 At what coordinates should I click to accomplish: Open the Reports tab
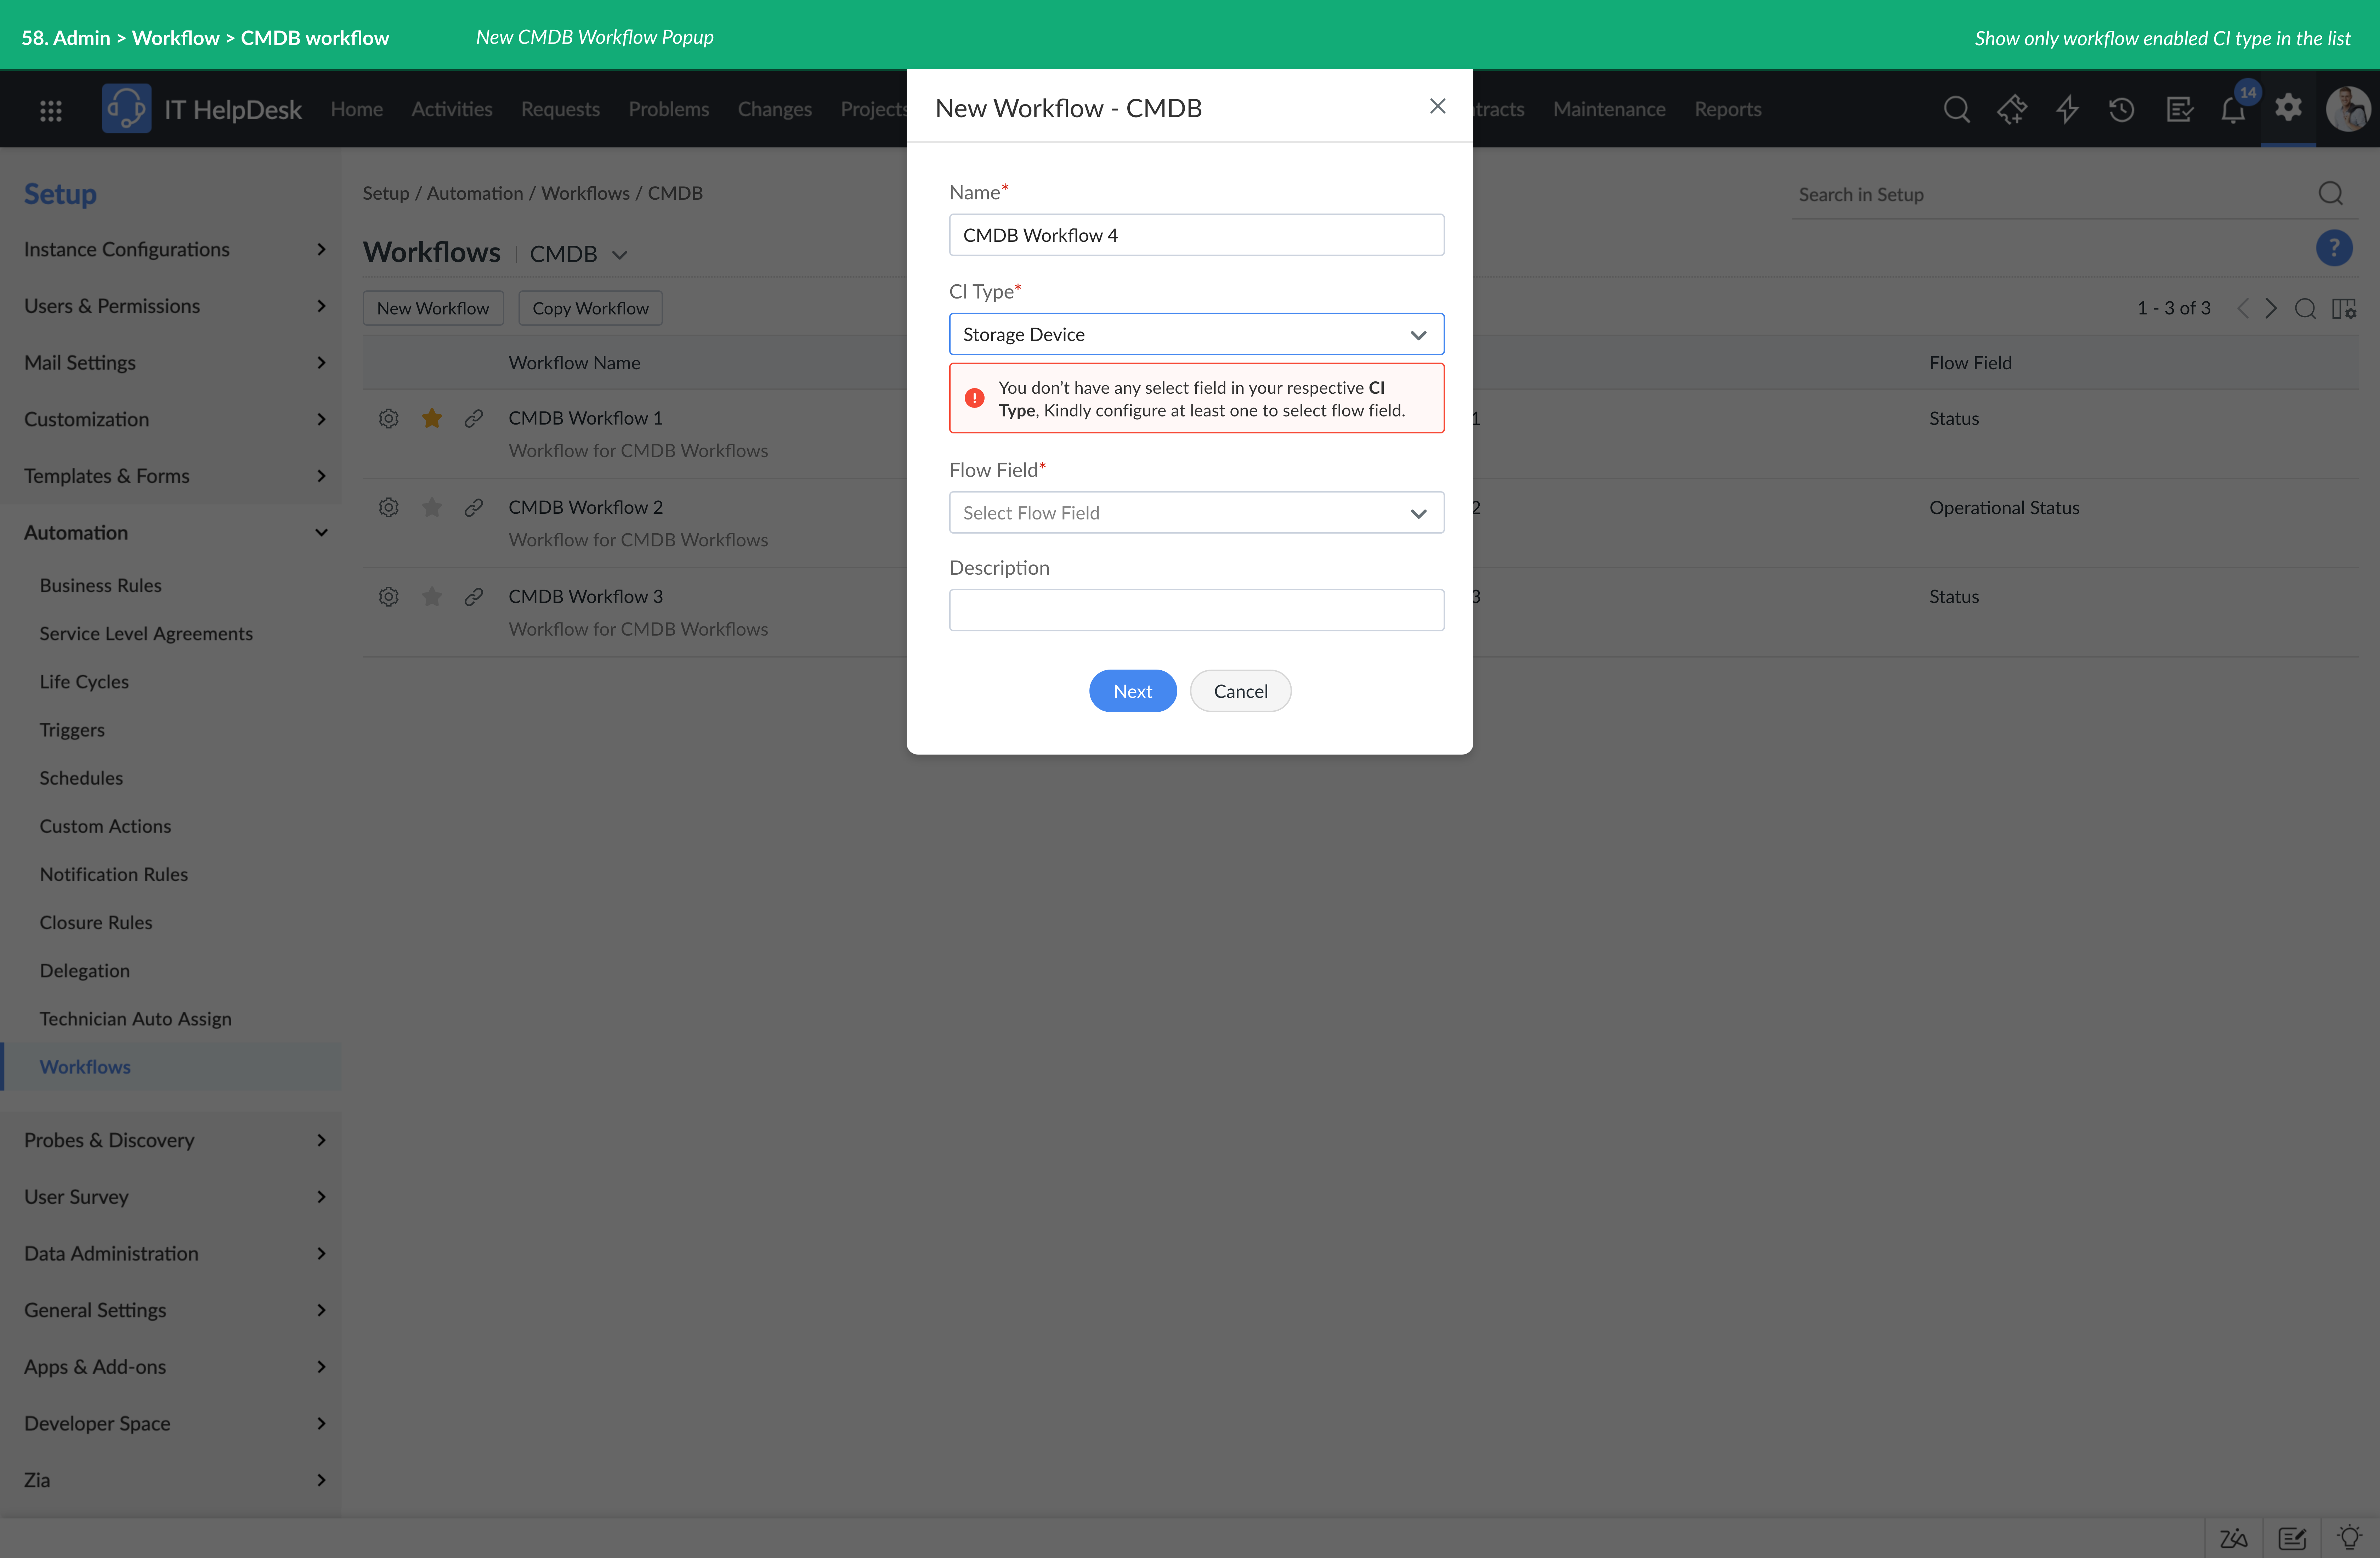(x=1728, y=109)
